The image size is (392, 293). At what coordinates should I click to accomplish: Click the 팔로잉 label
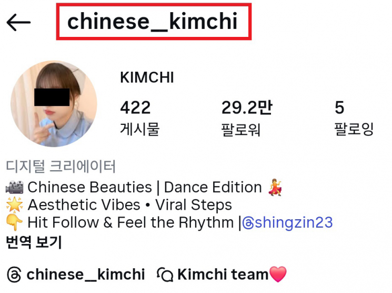click(x=354, y=129)
